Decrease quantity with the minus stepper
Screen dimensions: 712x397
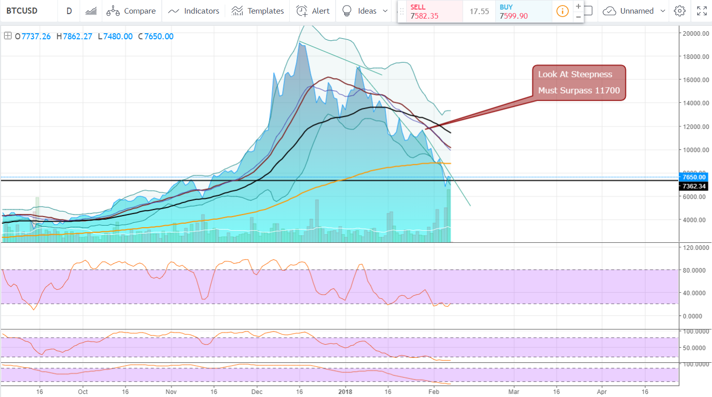(x=578, y=17)
